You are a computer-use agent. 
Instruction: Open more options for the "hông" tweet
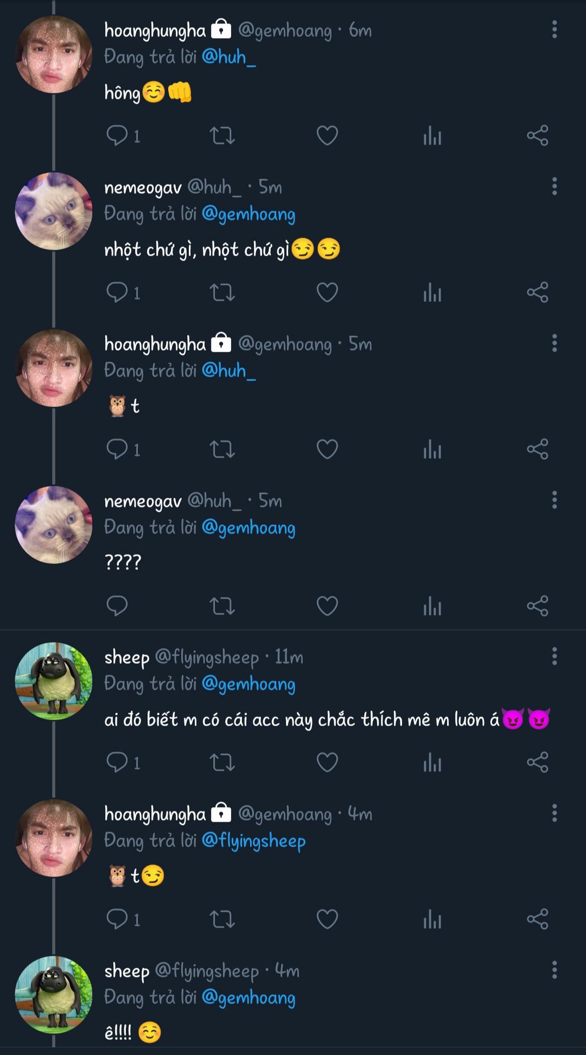click(554, 30)
